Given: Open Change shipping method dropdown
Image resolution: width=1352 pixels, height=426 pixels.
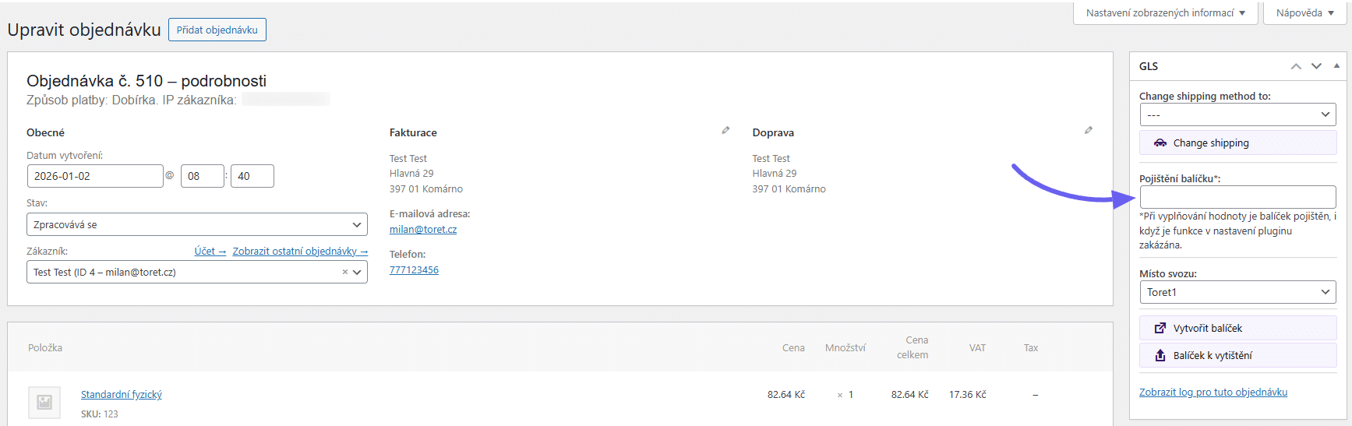Looking at the screenshot, I should tap(1237, 114).
